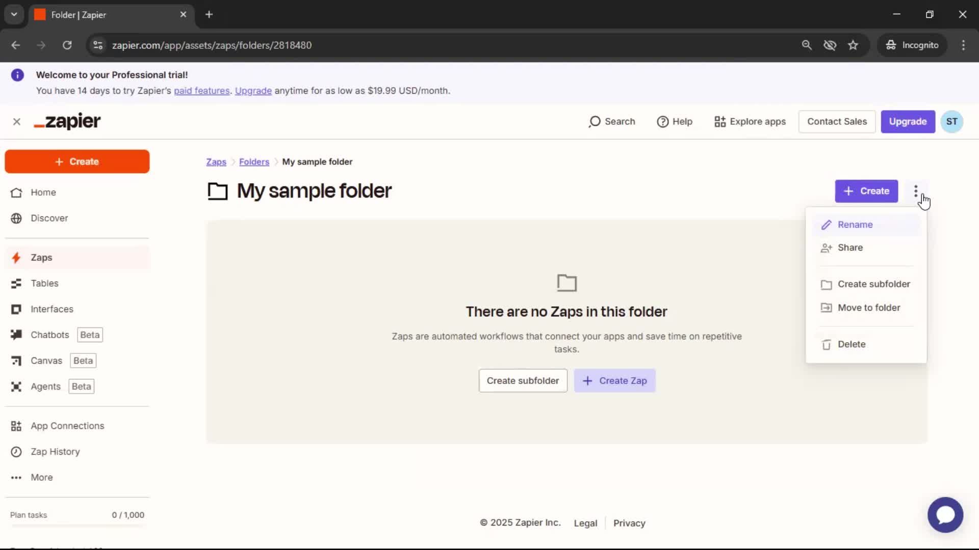Click the purple Create button beside folder title

point(866,191)
